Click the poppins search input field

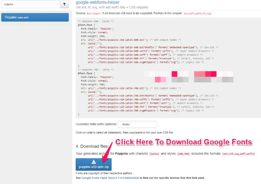pos(31,4)
